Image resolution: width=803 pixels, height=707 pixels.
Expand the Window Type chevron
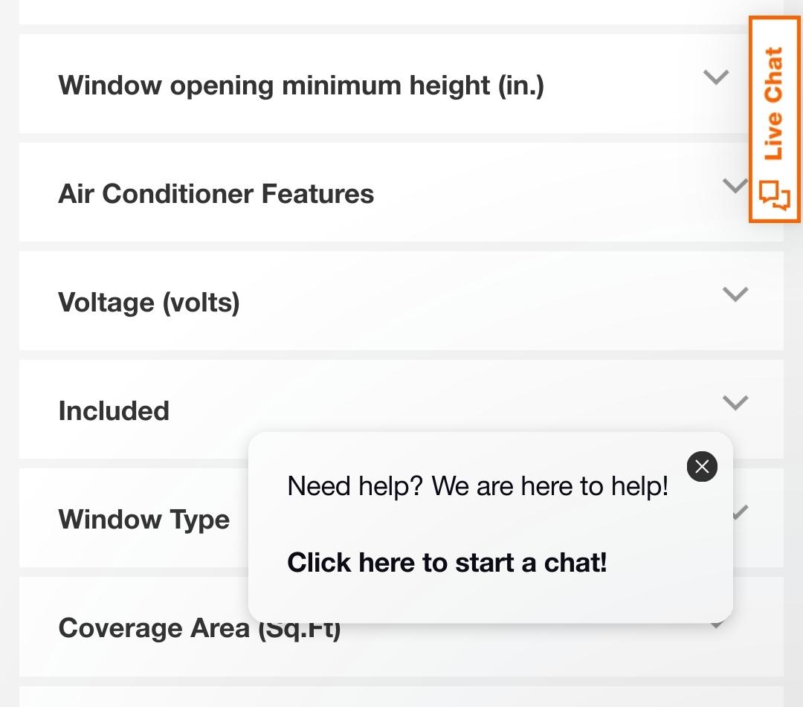741,512
